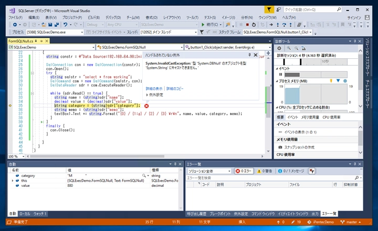Click the Show Next Statement arrow

tap(271, 25)
